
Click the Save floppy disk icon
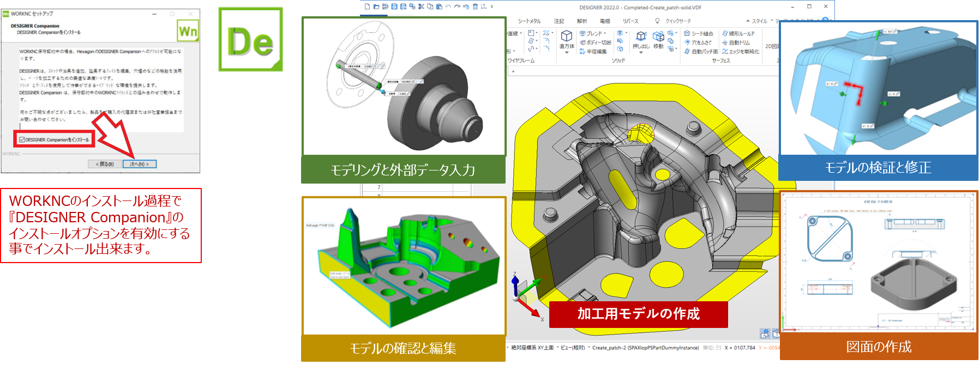394,7
